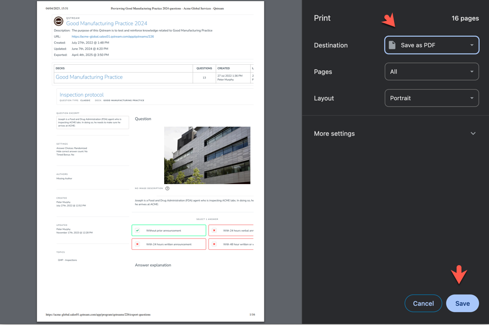Screen dimensions: 489x325
Task: Click the 'GMP - Inspections' topic text
Action: click(67, 260)
